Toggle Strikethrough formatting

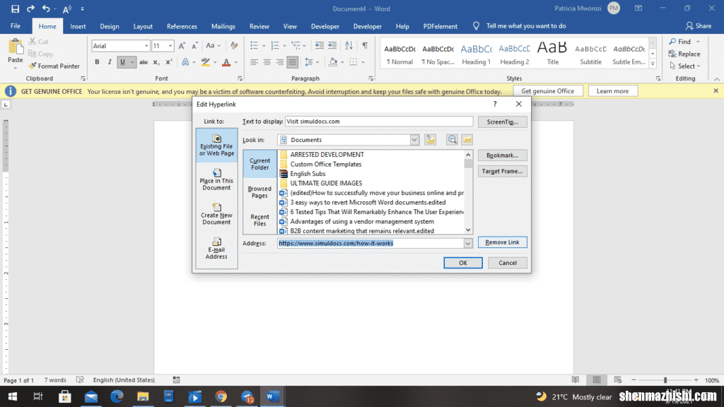coord(144,62)
